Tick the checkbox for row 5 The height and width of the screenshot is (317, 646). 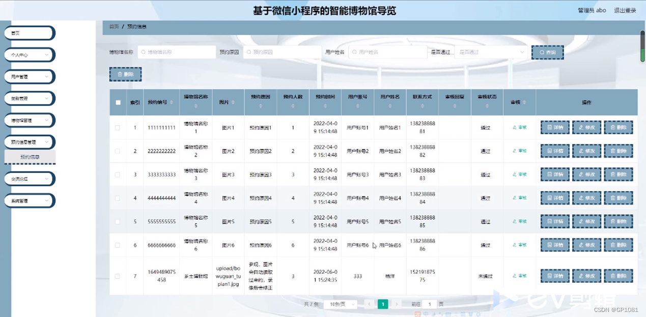(x=118, y=222)
